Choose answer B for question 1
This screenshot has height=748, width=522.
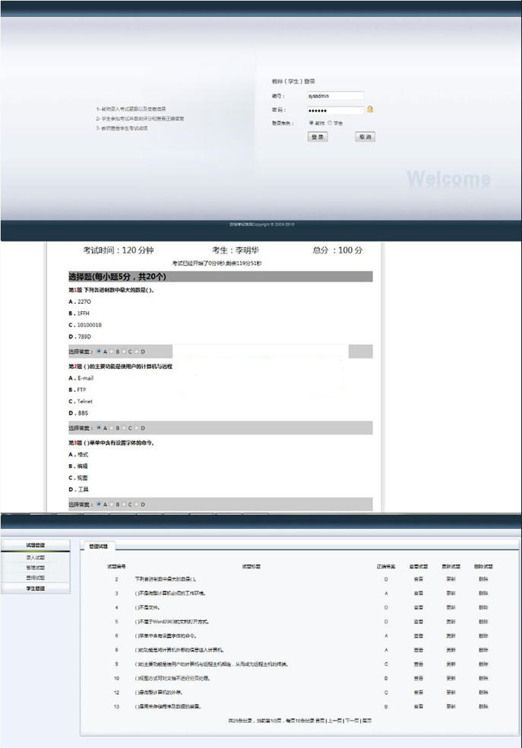click(x=111, y=352)
